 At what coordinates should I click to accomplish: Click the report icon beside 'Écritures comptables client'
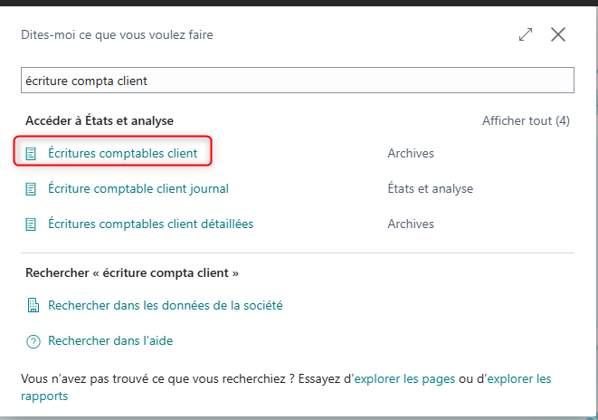32,154
